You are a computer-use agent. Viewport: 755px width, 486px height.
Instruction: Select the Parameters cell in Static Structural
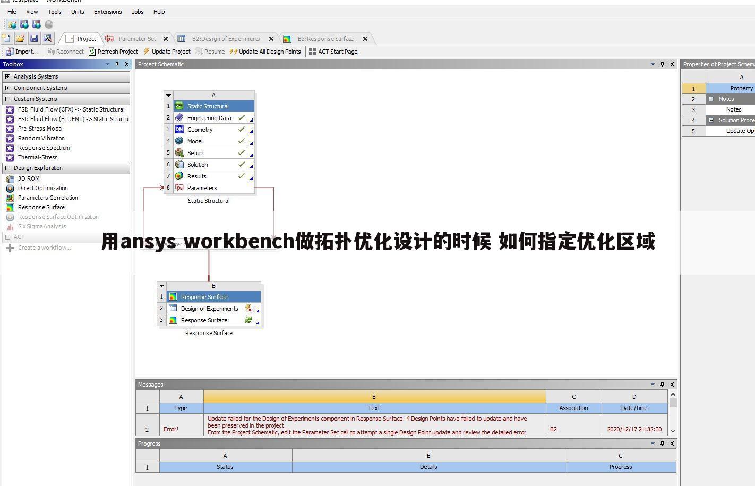pos(202,187)
